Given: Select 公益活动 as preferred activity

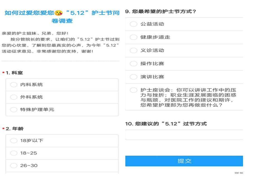Looking at the screenshot, I should tap(134, 24).
